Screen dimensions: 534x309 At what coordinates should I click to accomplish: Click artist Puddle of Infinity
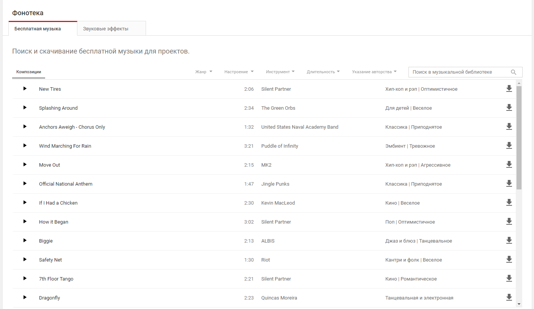(280, 146)
